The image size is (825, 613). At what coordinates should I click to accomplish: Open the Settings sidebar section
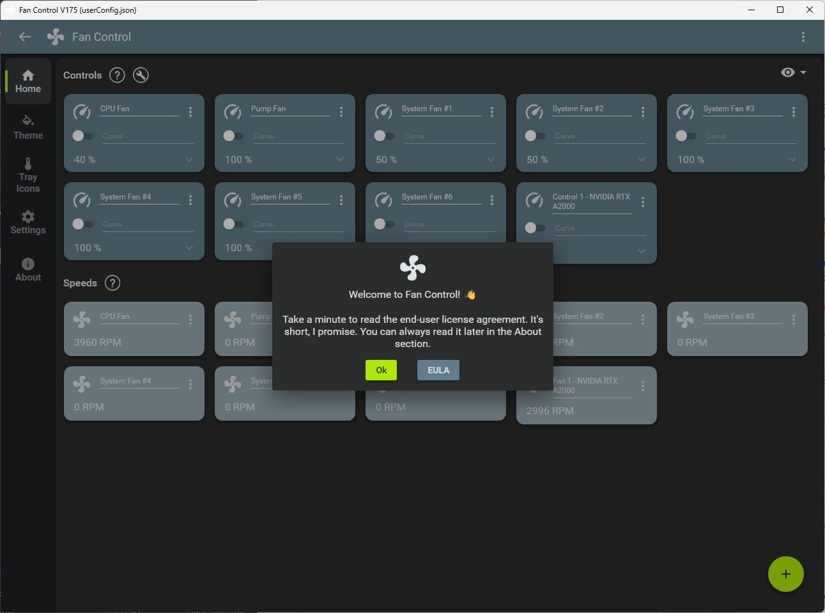pyautogui.click(x=28, y=222)
